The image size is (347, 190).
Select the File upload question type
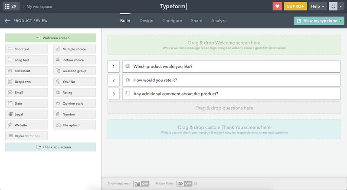74,125
